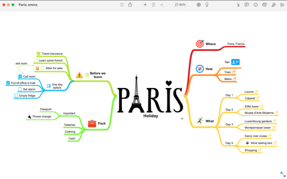Viewport: 287px width, 179px height.
Task: Click the lightbulb brainstorm icon
Action: pyautogui.click(x=207, y=5)
